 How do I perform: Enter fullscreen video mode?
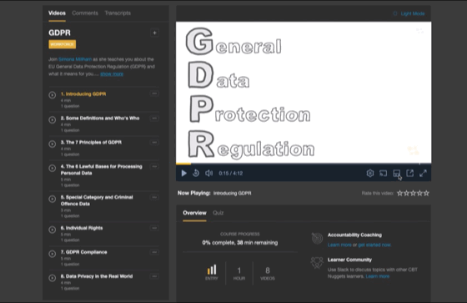pyautogui.click(x=423, y=174)
